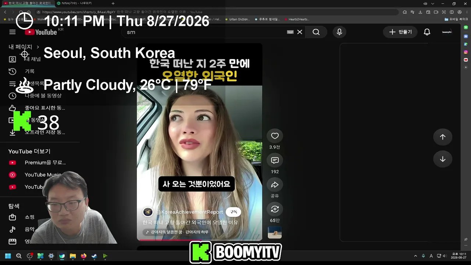Open YouTube in the browser side panel
Screen dimensions: 471x265
tap(466, 60)
